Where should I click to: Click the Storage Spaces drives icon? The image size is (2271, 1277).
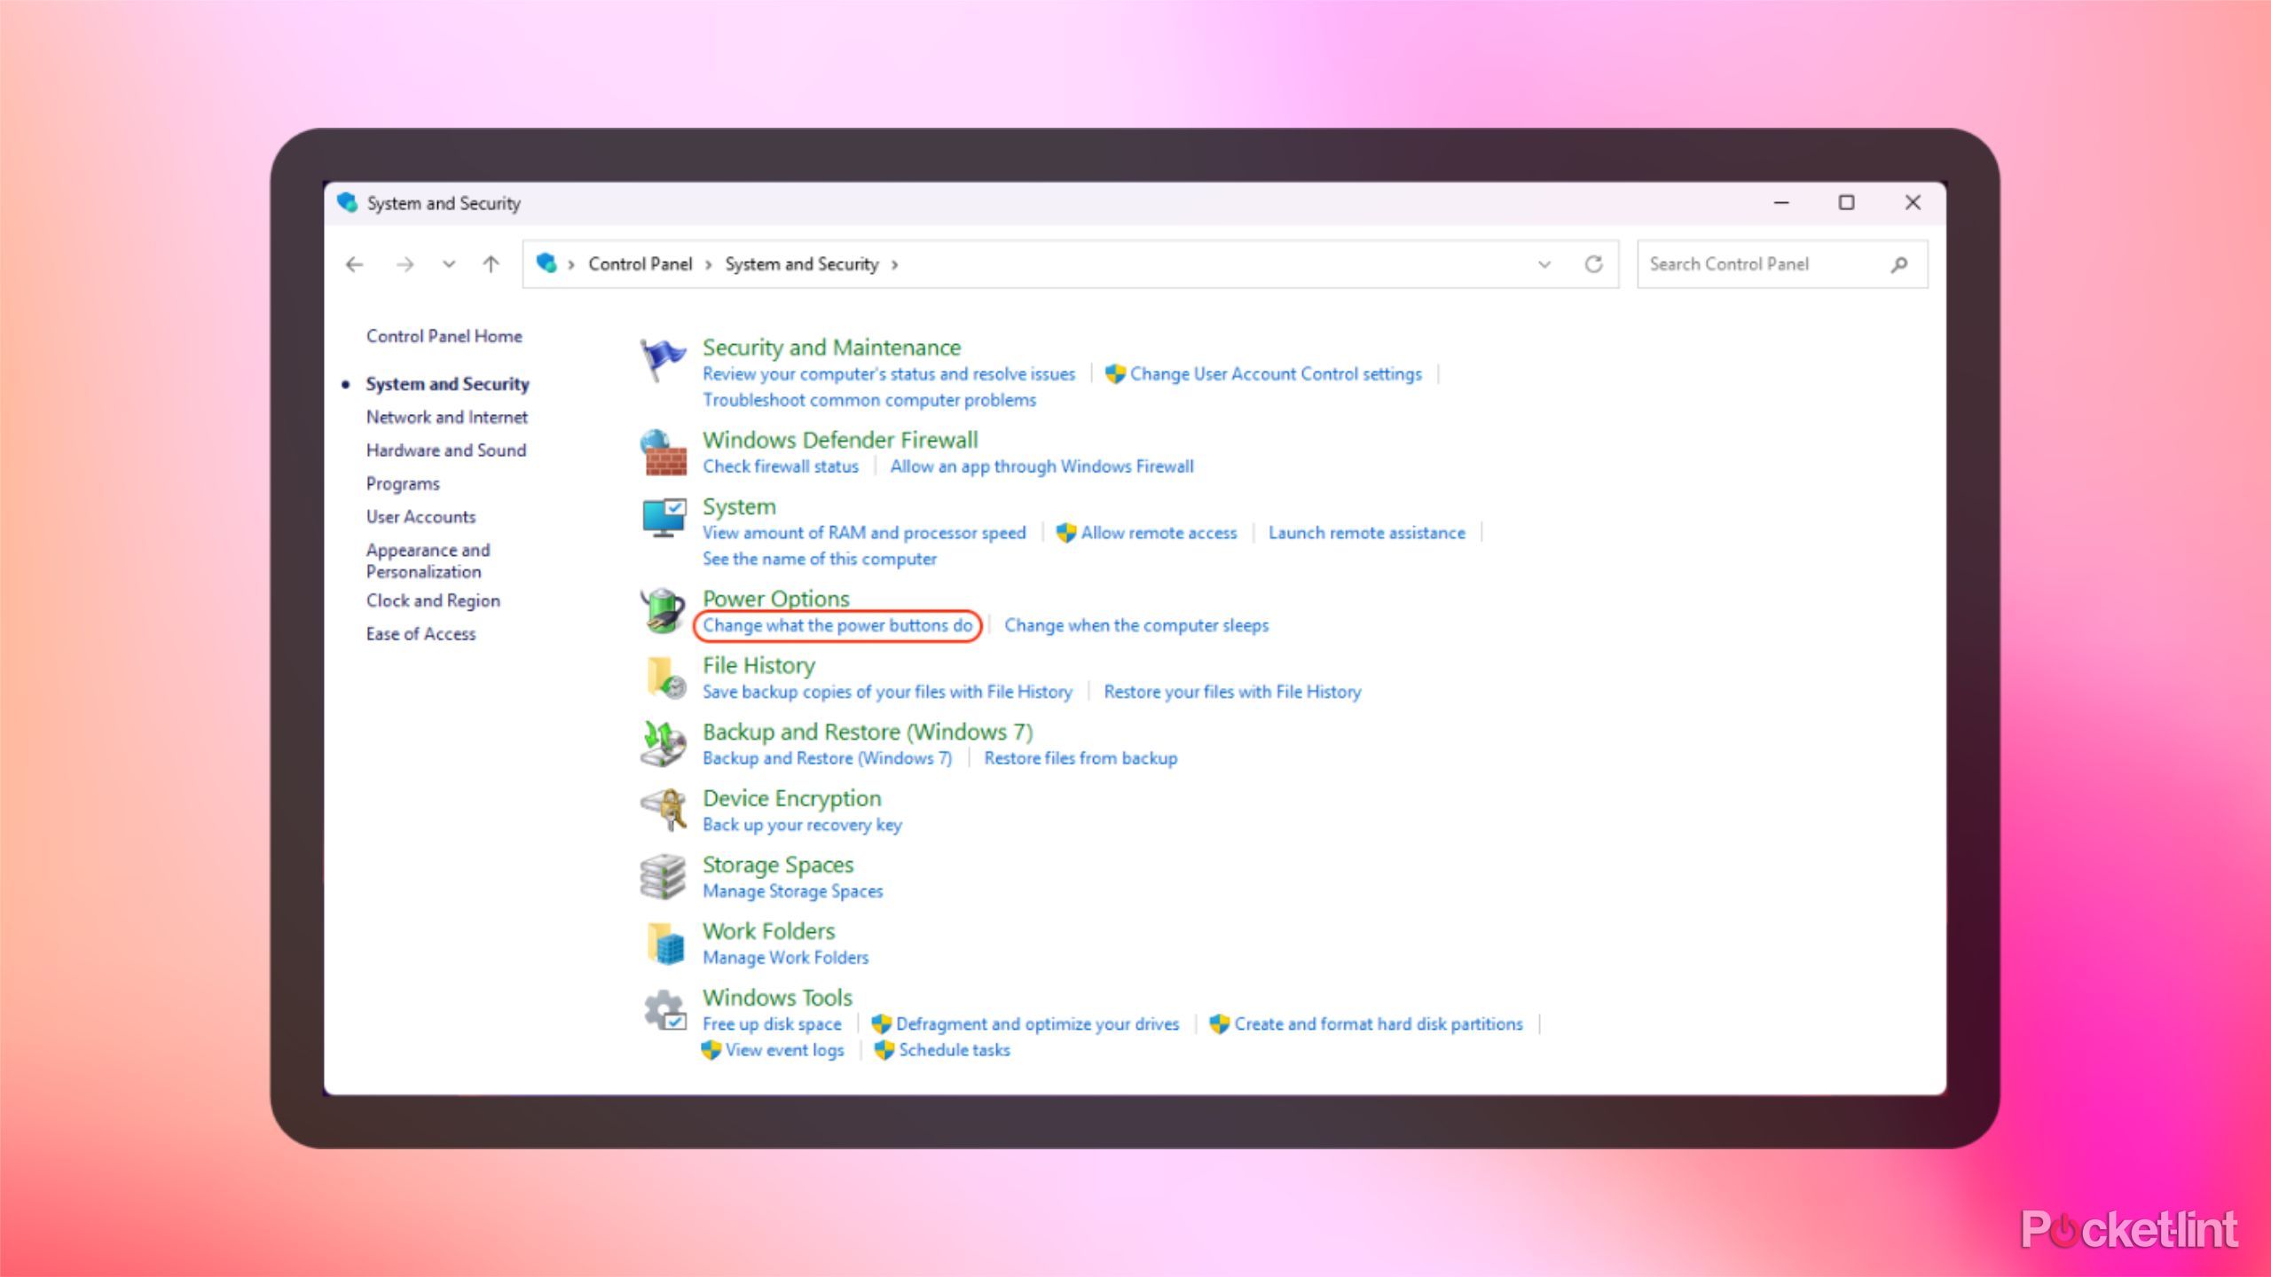[x=663, y=876]
